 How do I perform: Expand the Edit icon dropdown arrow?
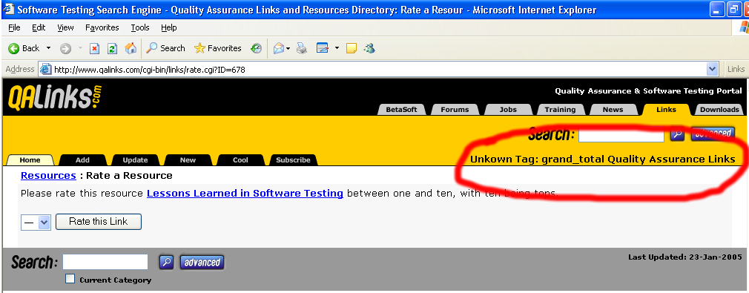[x=337, y=48]
